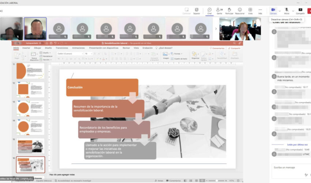Toggle the Micro mute button
Image resolution: width=311 pixels, height=183 pixels.
point(286,11)
